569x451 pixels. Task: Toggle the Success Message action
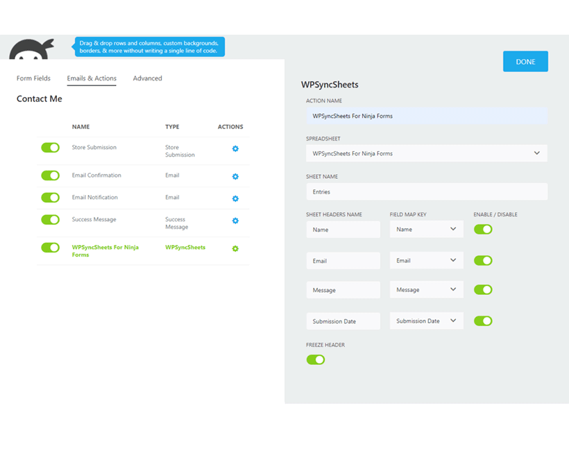[50, 220]
